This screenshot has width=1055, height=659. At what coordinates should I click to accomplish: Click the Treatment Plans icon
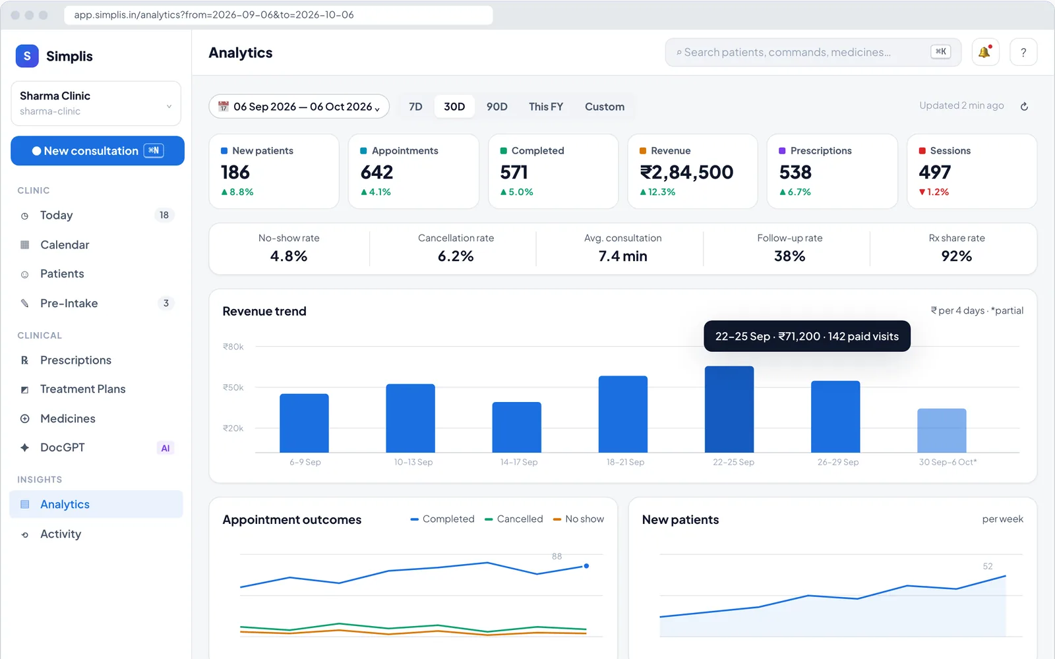point(25,389)
